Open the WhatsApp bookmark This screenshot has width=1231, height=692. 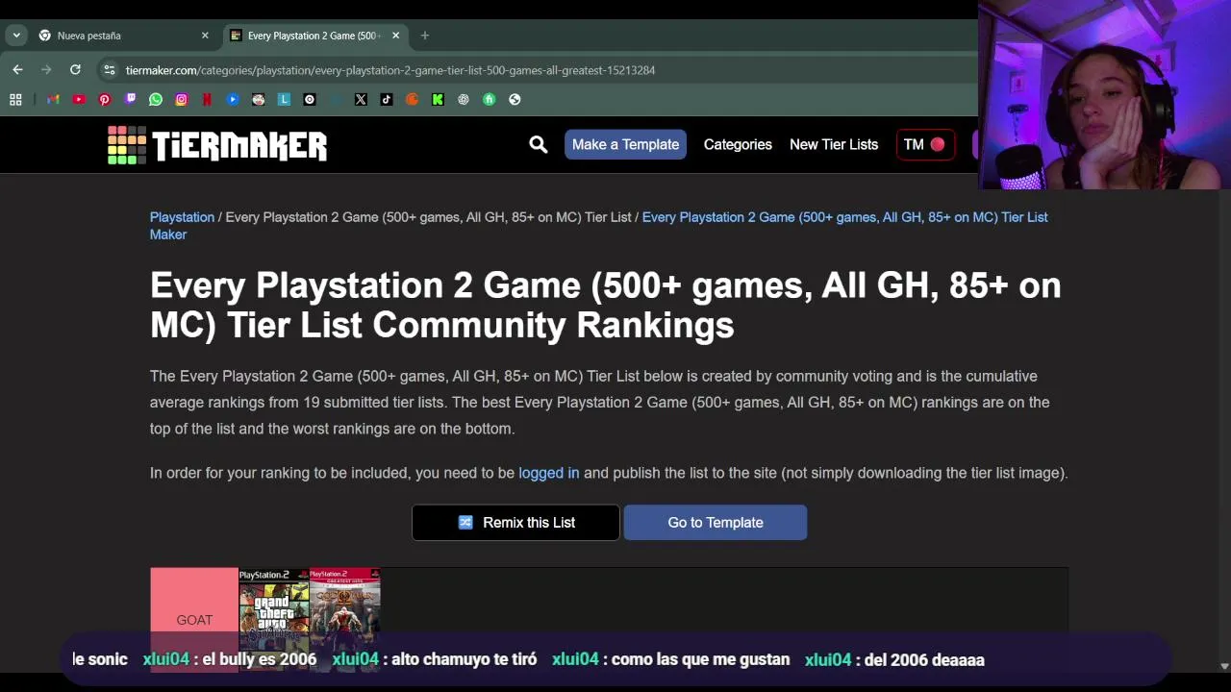(x=156, y=99)
